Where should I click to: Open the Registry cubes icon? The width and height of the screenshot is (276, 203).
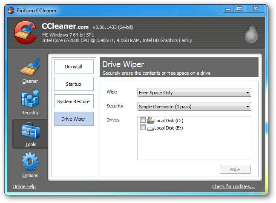pos(30,99)
